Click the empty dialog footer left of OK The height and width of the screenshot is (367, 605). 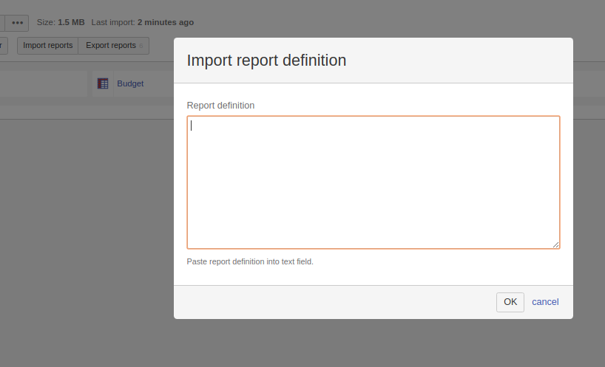[333, 302]
